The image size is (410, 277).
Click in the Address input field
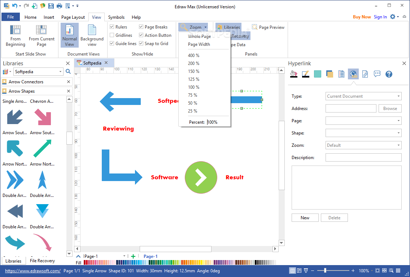point(351,109)
